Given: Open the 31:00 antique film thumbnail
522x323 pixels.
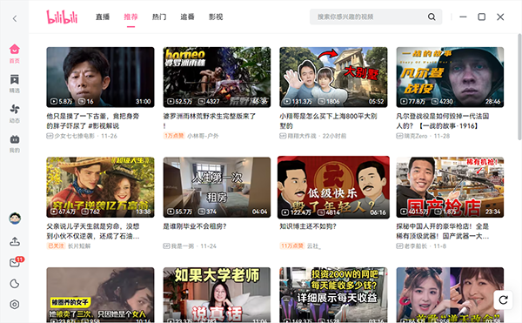Looking at the screenshot, I should click(100, 77).
